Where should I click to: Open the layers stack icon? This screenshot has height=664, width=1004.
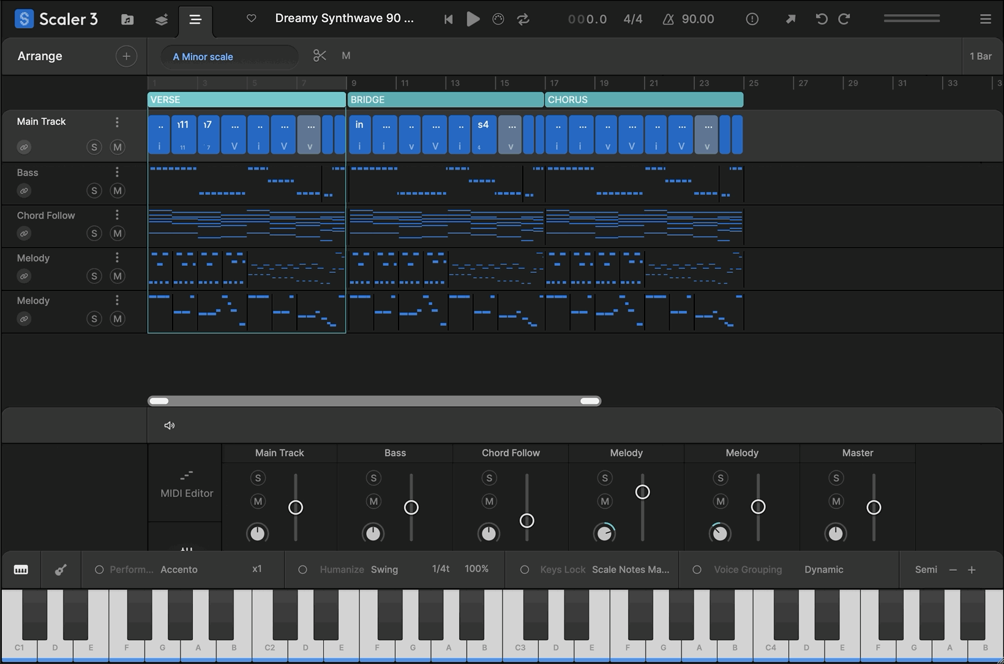coord(162,20)
